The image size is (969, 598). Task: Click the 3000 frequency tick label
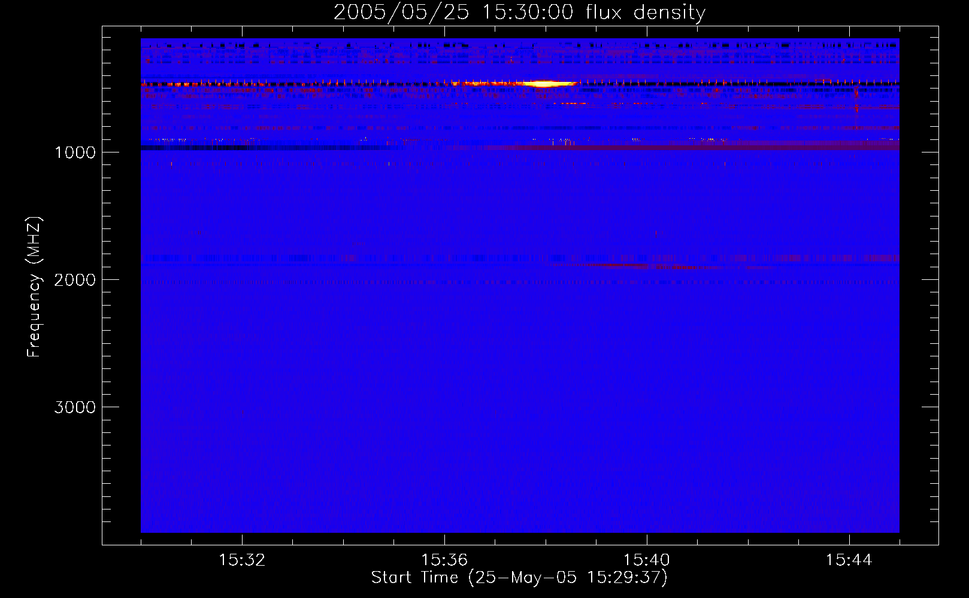75,407
